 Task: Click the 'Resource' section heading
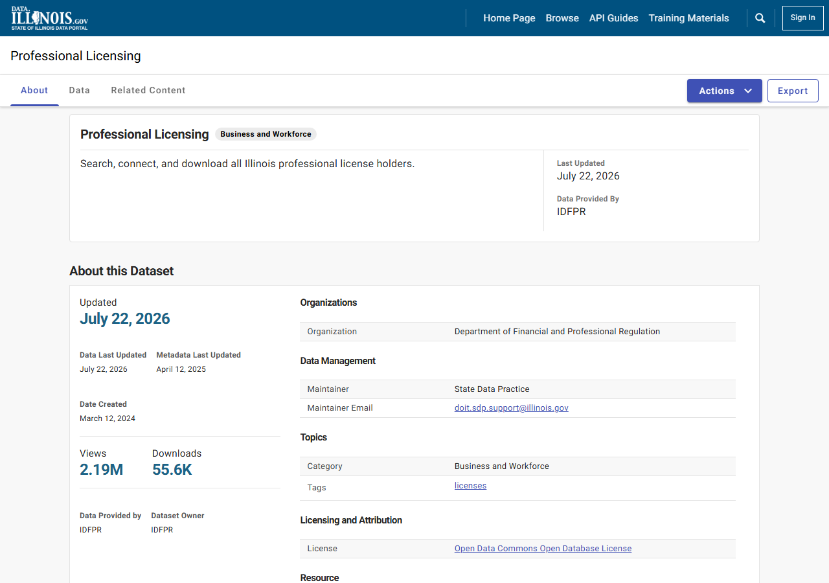coord(319,578)
